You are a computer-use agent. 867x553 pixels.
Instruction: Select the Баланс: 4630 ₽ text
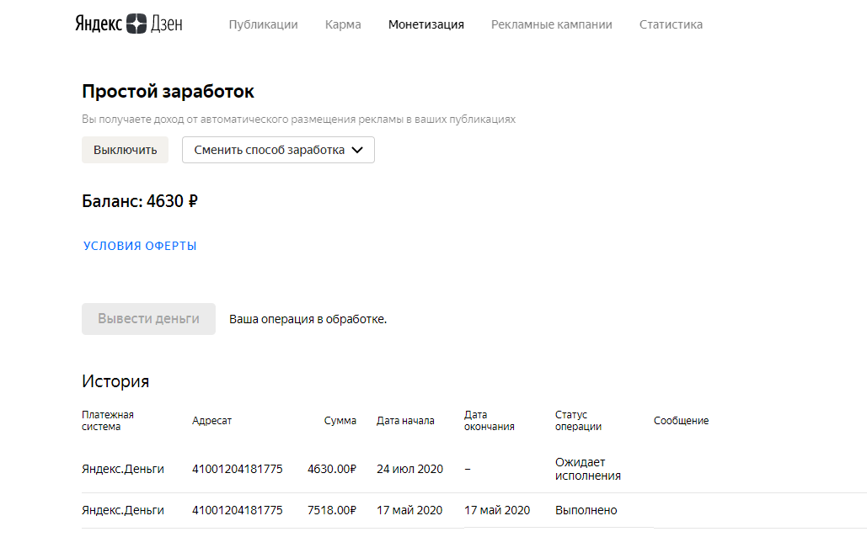(x=140, y=201)
